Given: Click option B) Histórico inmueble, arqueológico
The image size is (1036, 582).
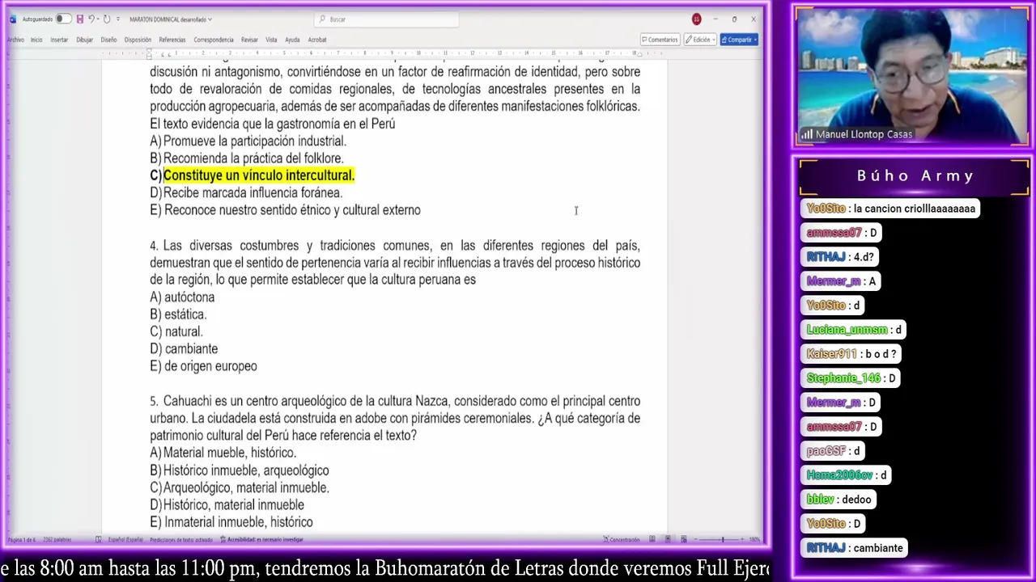Looking at the screenshot, I should 240,470.
